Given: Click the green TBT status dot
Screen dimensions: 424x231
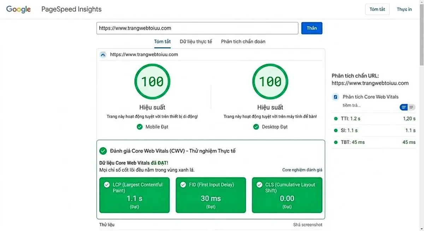Looking at the screenshot, I should [335, 142].
